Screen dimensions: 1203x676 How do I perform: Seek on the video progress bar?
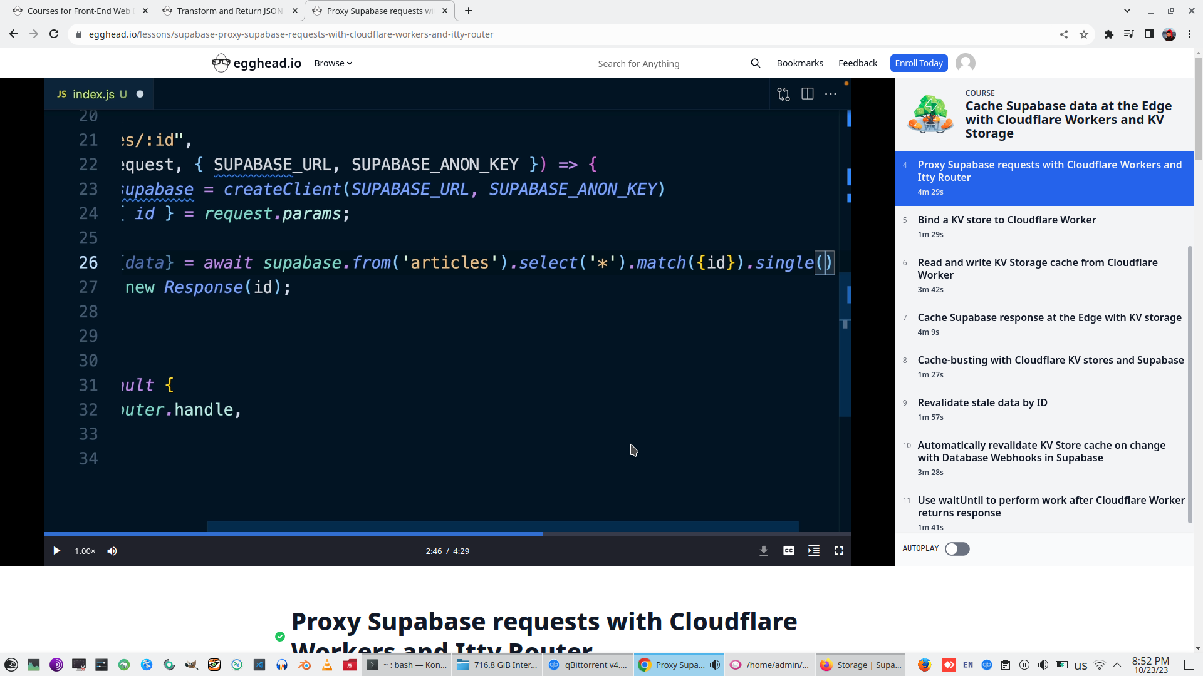(627, 534)
